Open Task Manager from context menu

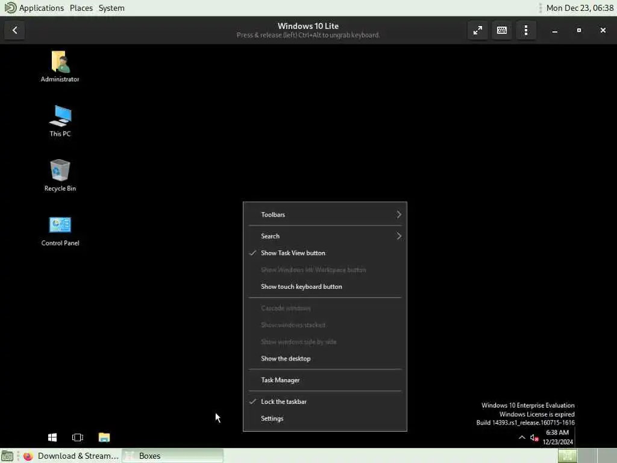tap(325, 380)
